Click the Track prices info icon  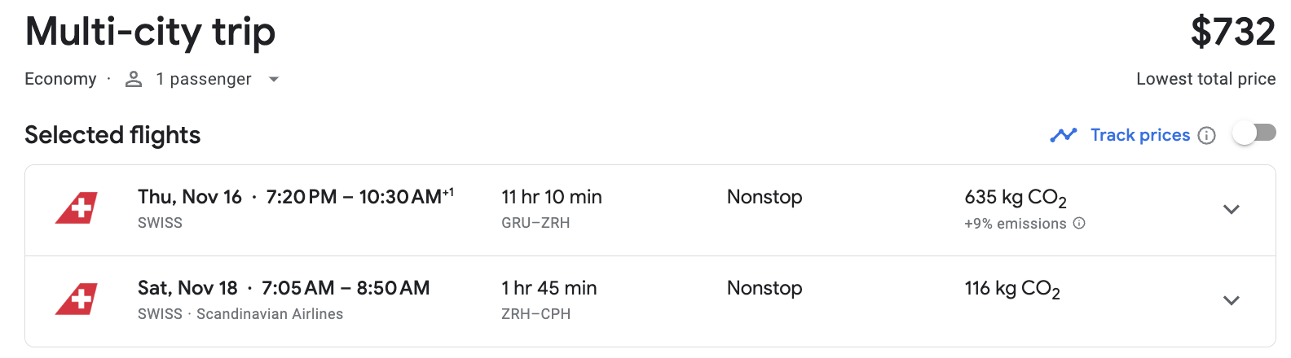[x=1207, y=136]
